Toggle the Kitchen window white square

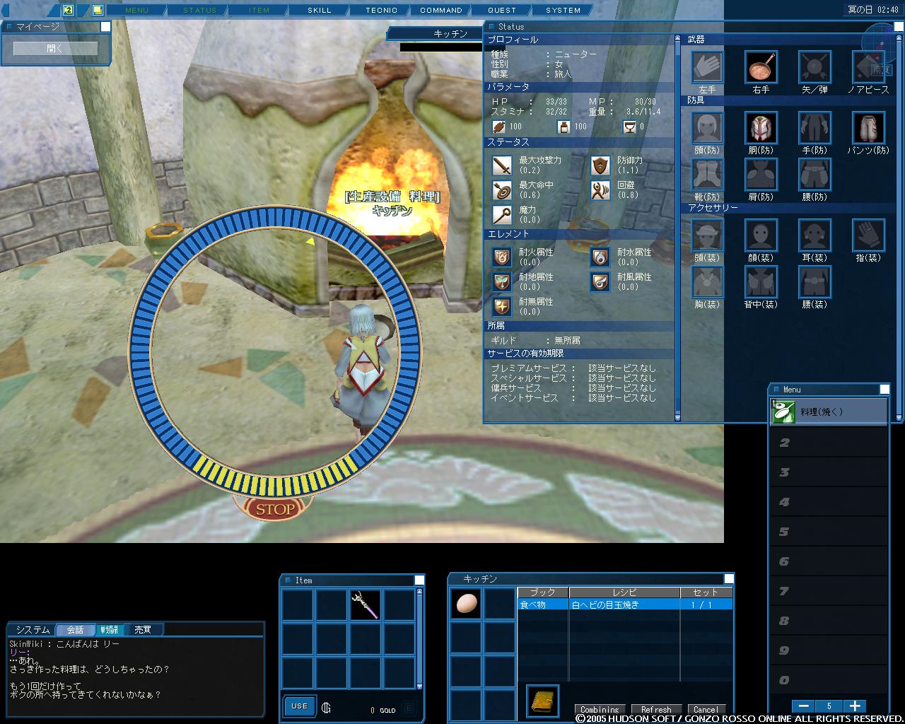point(729,578)
